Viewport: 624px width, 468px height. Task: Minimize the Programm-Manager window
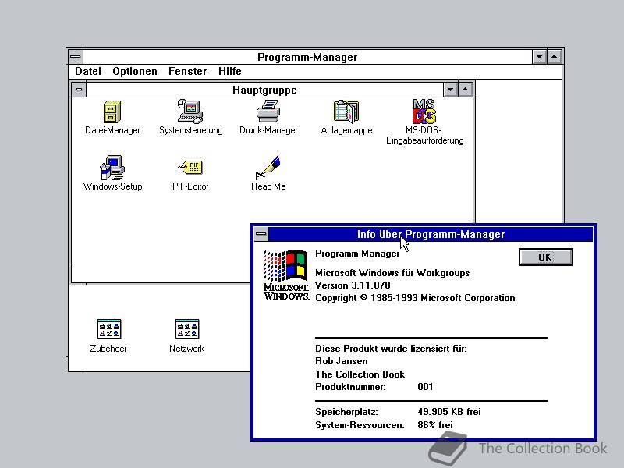tap(539, 57)
